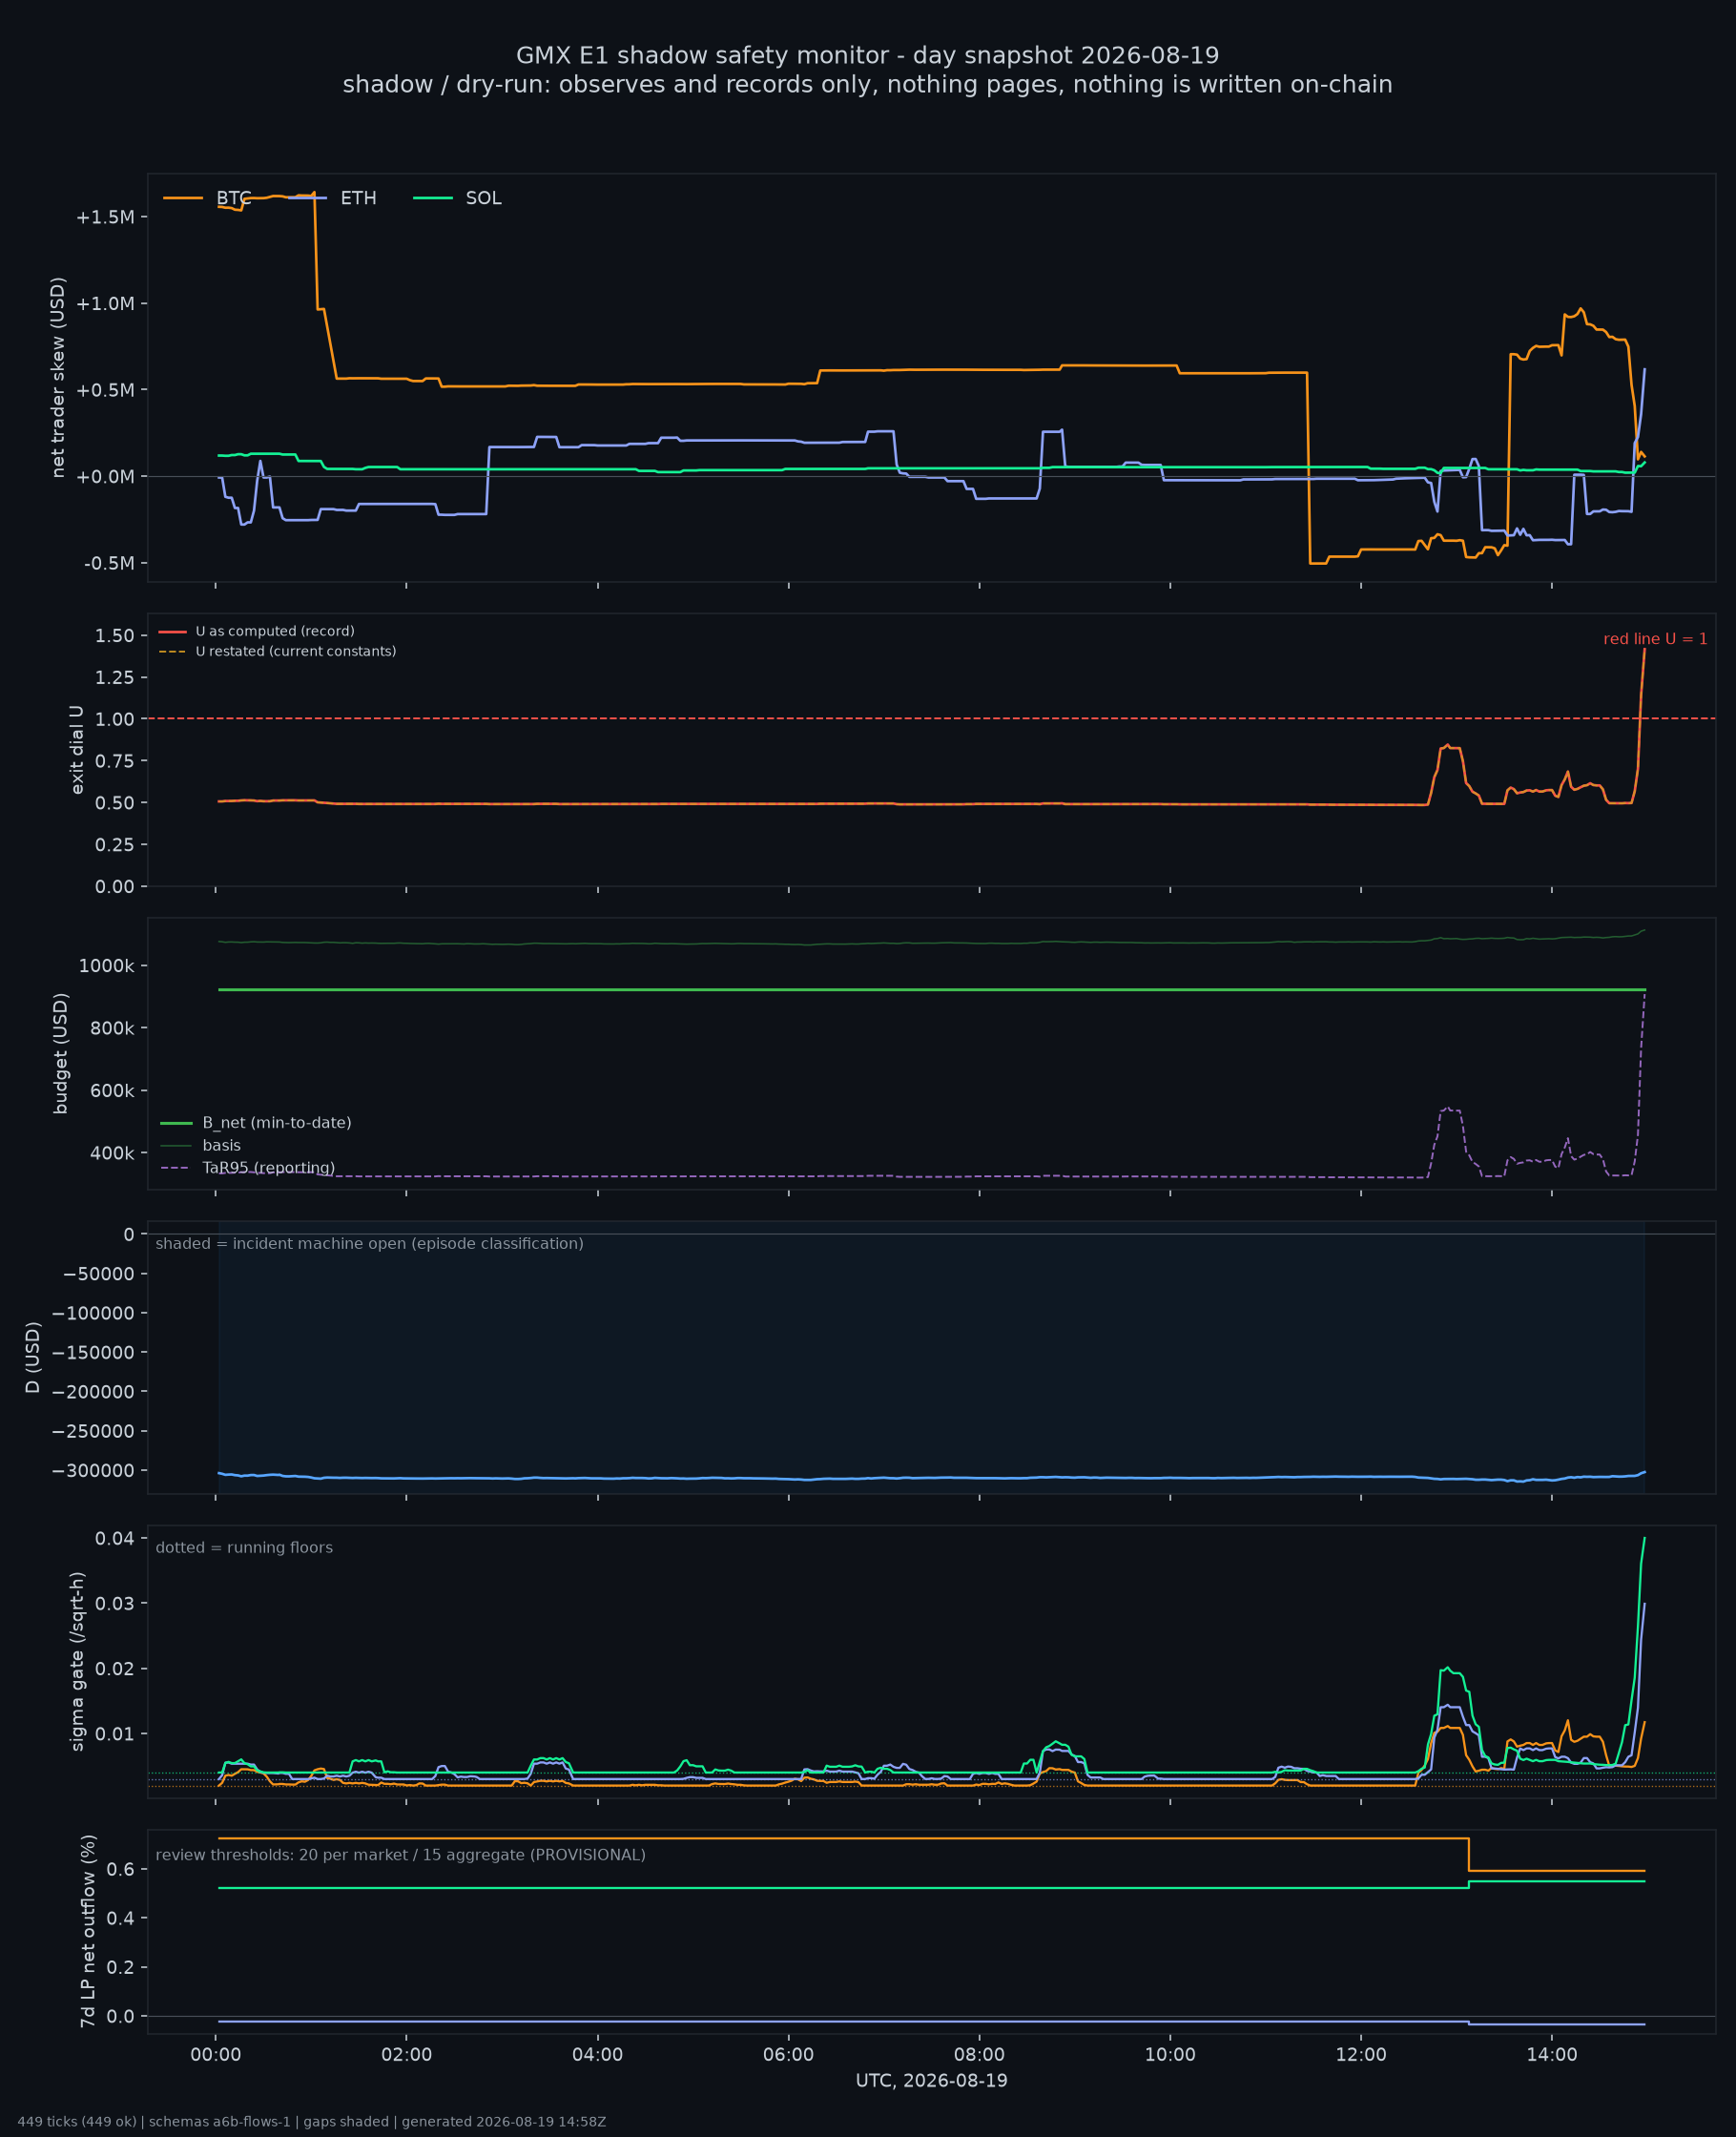This screenshot has height=2137, width=1736.
Task: Select the '0.25' exit dial tick
Action: coord(114,845)
